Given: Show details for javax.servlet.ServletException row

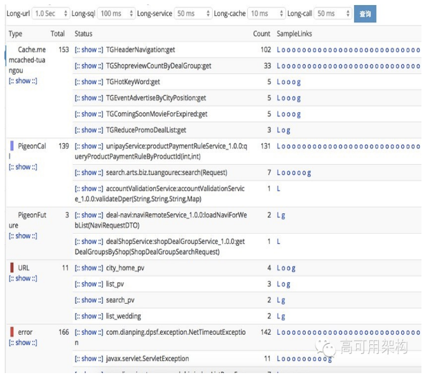Looking at the screenshot, I should (x=88, y=358).
